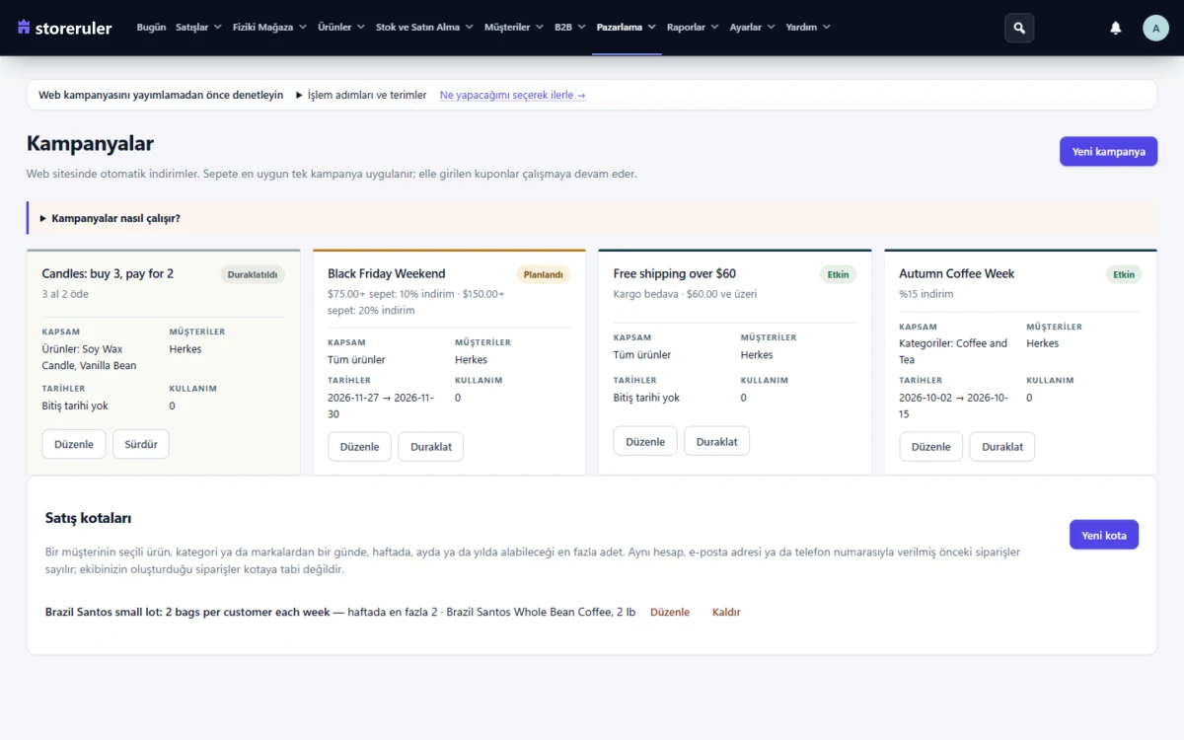Edit the Brazil Santos small lot quota
Screen dimensions: 1184x740
pos(670,613)
